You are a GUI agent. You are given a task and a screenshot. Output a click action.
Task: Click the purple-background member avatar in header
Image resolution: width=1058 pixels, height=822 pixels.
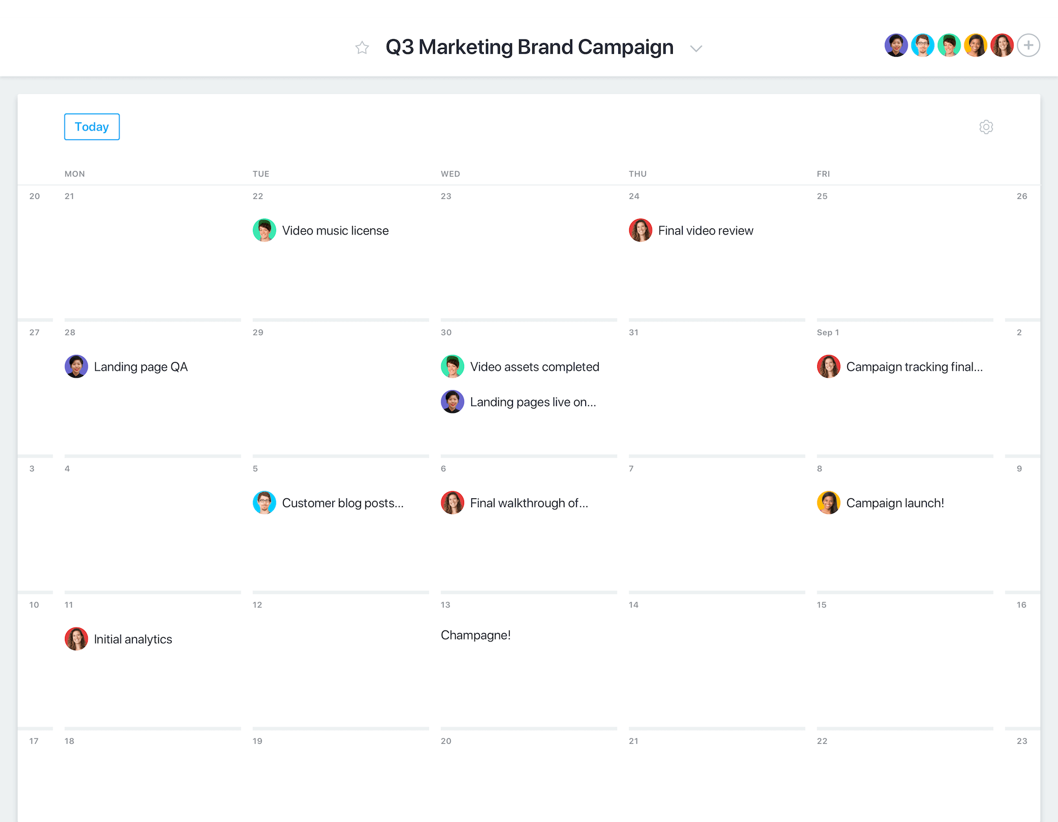[x=896, y=45]
